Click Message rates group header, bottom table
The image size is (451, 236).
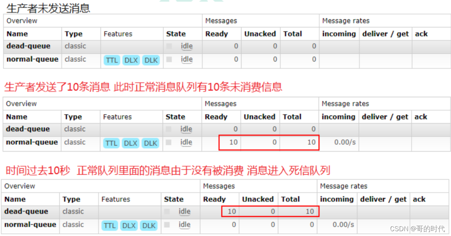tap(344, 186)
